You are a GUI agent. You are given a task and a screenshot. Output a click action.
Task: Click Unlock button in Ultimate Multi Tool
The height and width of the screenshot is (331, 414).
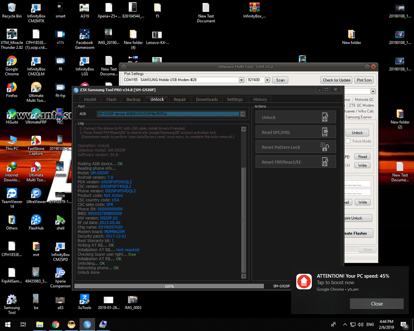tap(357, 132)
